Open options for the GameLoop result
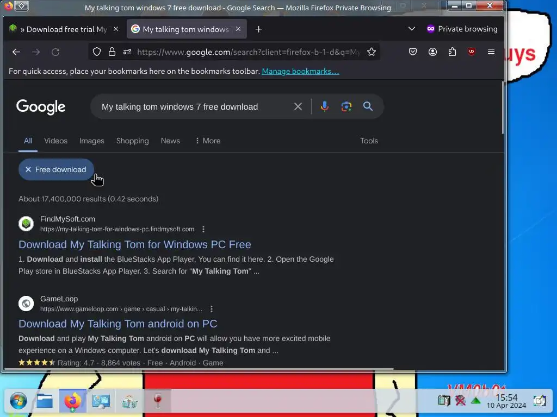 coord(212,309)
